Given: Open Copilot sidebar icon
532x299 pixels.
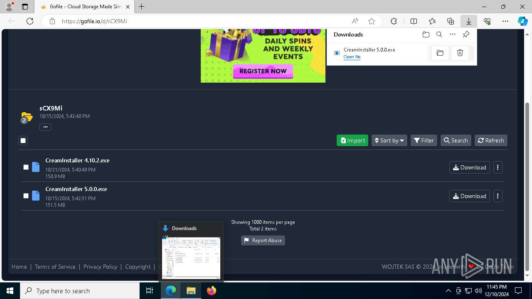Looking at the screenshot, I should tap(522, 21).
